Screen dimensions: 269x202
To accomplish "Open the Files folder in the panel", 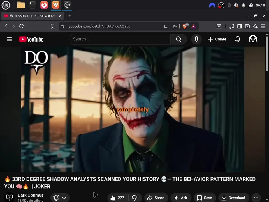I will coord(21,5).
